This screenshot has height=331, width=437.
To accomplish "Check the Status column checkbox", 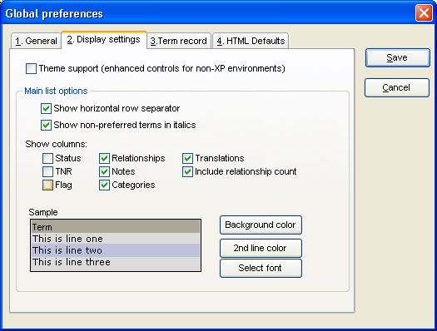I will pyautogui.click(x=47, y=158).
